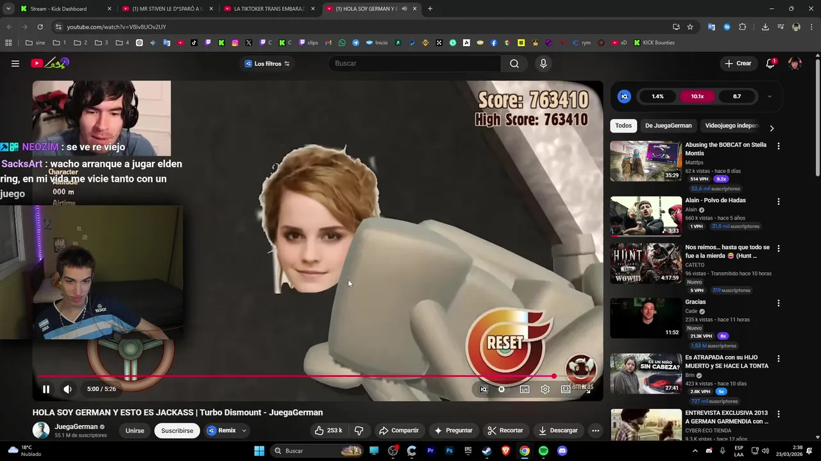Open the sine bookmarks folder
Screen dimensions: 821x461
[x=35, y=43]
